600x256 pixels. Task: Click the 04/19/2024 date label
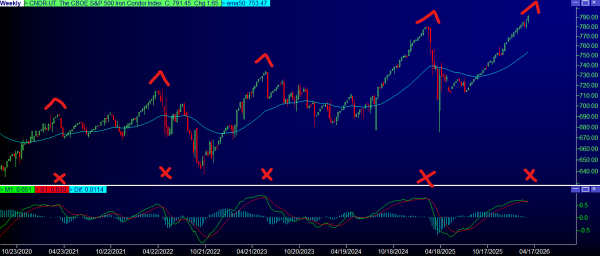pos(345,251)
